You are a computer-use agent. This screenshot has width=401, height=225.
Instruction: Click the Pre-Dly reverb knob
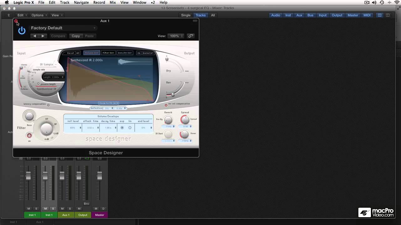[168, 120]
